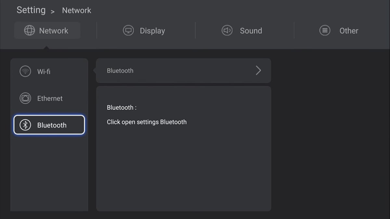Viewport: 390px width, 219px height.
Task: Click the globe icon on the Network tab
Action: coord(30,31)
